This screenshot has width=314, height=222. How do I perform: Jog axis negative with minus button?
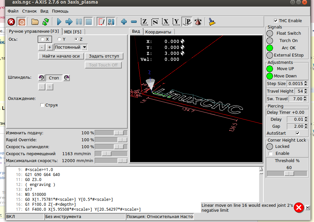click(x=42, y=47)
